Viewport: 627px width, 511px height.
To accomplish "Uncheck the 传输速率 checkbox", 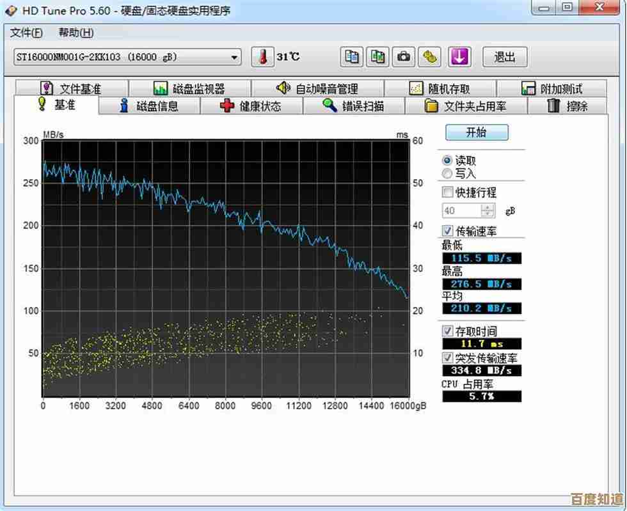I will point(448,230).
